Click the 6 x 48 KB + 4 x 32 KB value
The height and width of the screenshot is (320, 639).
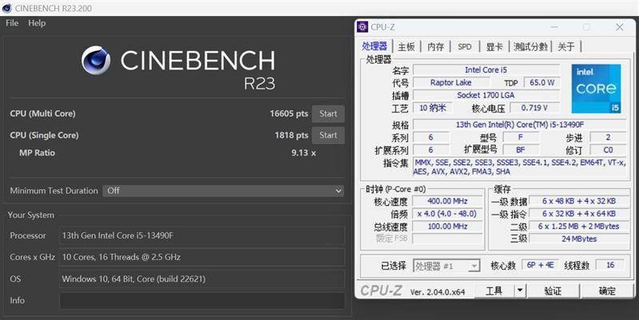pos(579,201)
